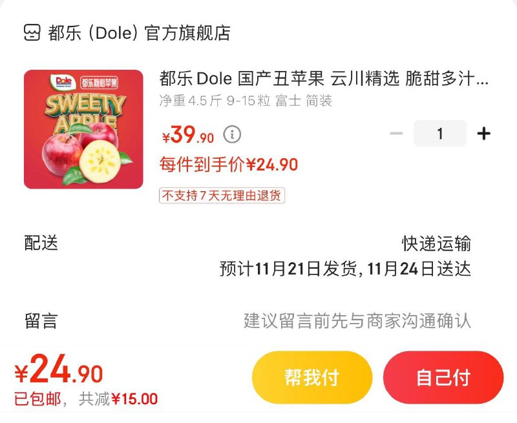The image size is (517, 423).
Task: Open the price info circle icon
Action: (x=232, y=134)
